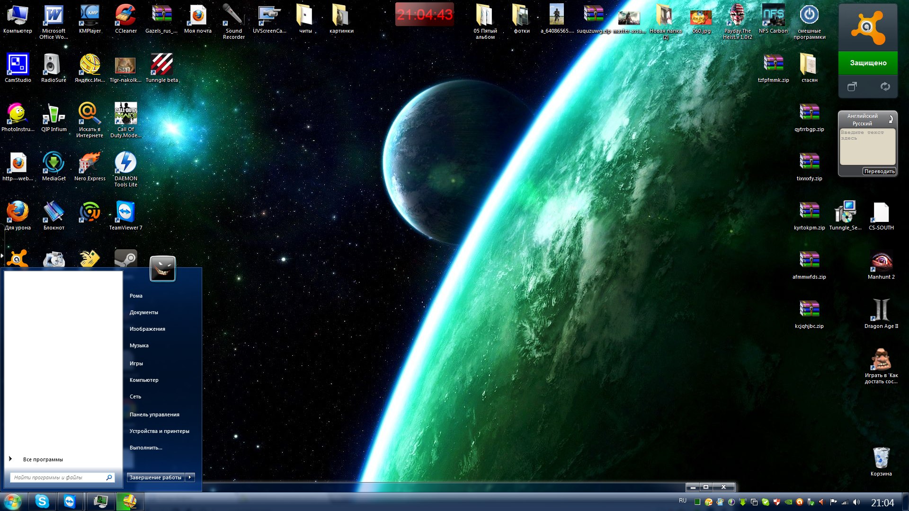Click the Show desktop strip
The height and width of the screenshot is (511, 909).
pos(905,502)
